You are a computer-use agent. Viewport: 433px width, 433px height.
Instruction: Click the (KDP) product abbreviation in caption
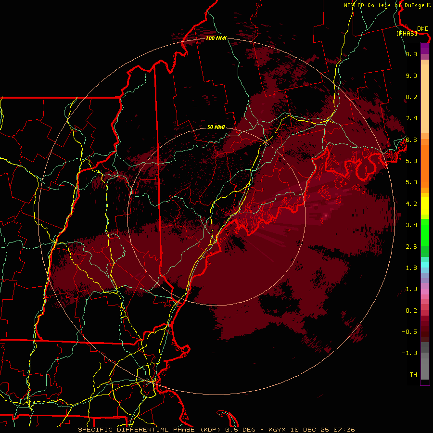[x=210, y=430]
